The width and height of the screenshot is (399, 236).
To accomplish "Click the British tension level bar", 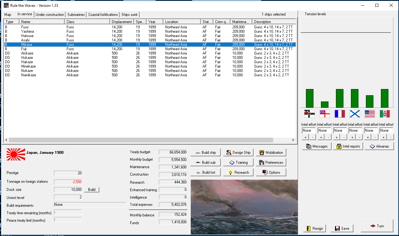I will pos(325,105).
